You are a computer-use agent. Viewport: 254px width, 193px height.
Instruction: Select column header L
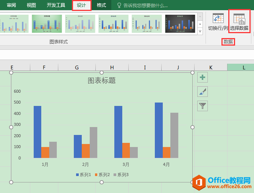click(241, 67)
